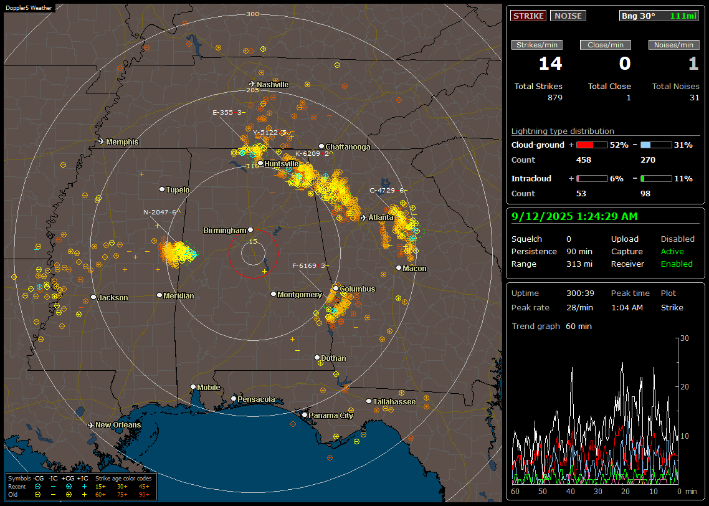Click the Persistence 90 min value

point(579,251)
